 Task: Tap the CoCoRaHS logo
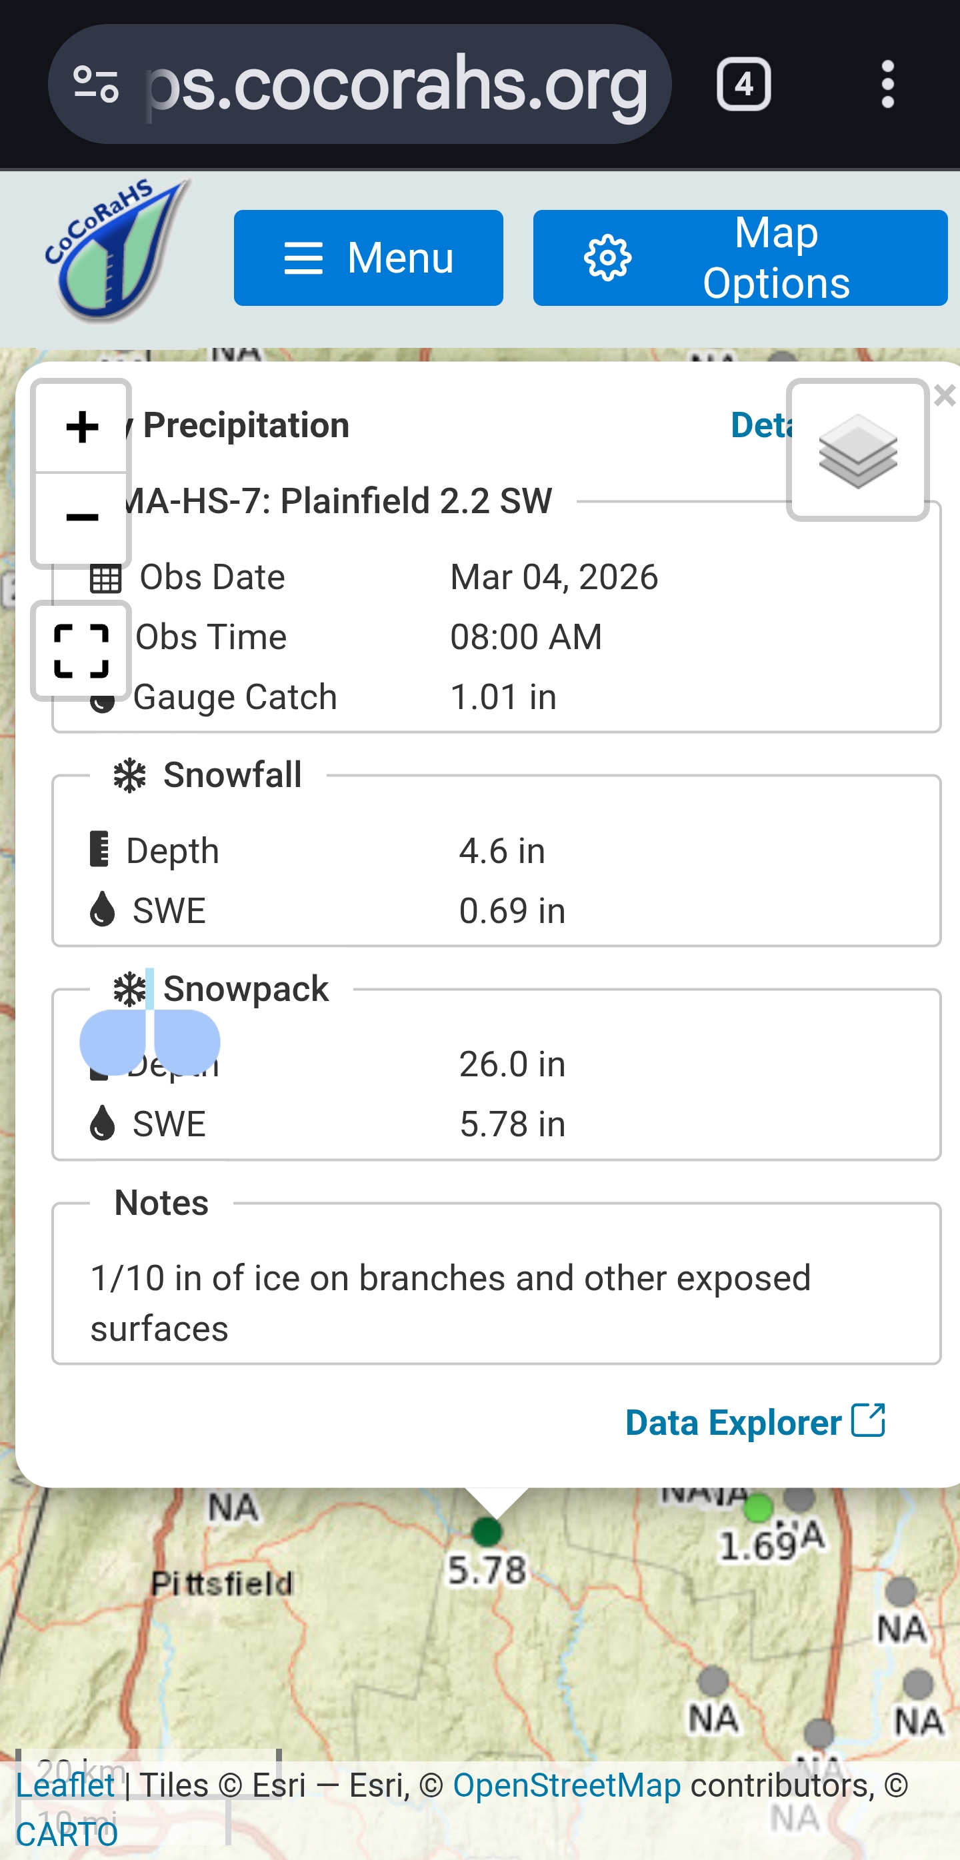click(115, 249)
